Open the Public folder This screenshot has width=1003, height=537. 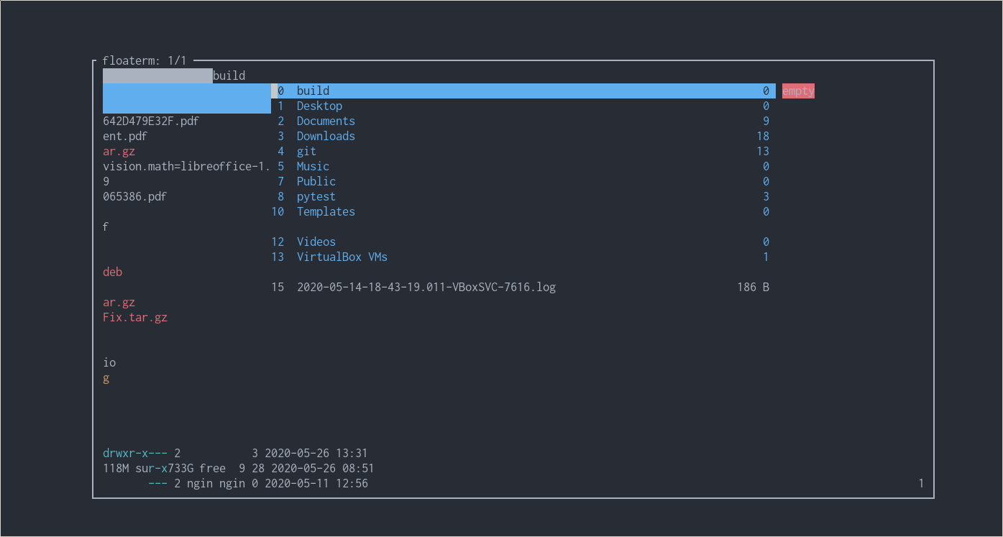pos(316,181)
